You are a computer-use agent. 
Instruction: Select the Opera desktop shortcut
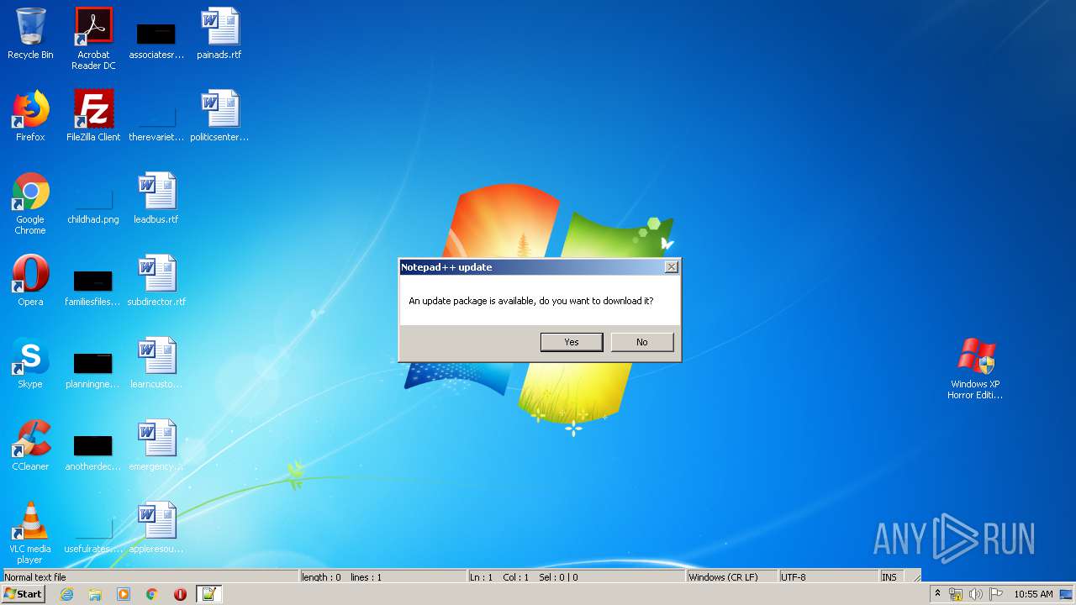tap(30, 281)
